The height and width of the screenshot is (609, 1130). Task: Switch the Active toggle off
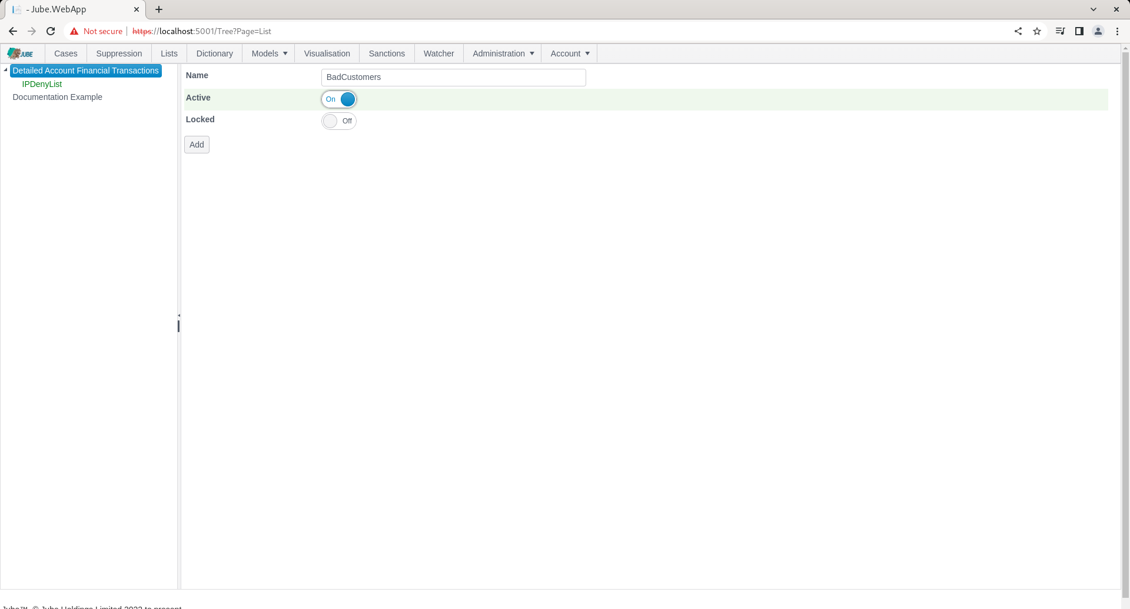(x=339, y=99)
